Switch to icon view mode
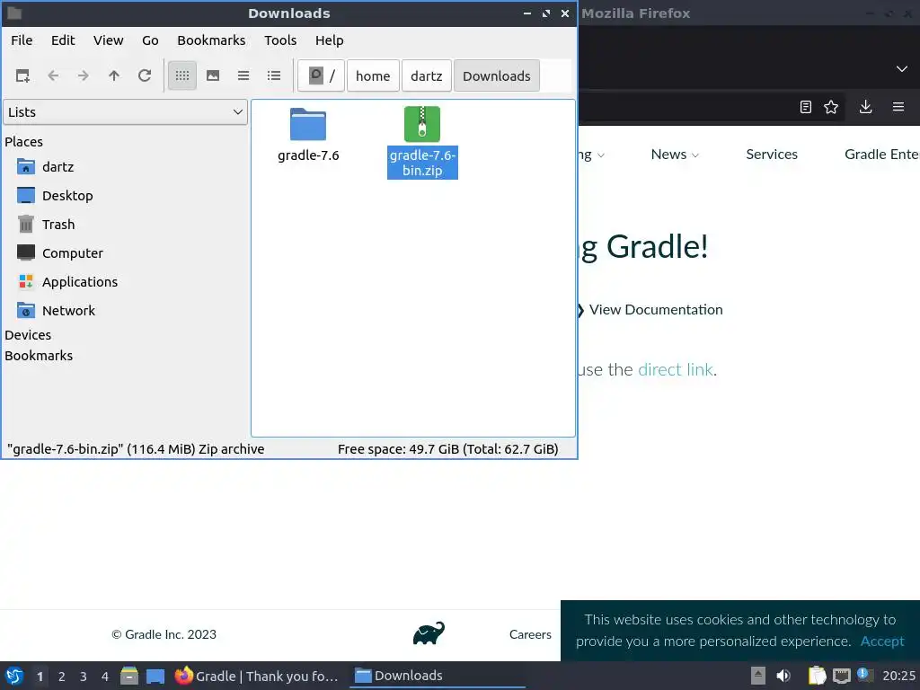 pyautogui.click(x=182, y=75)
